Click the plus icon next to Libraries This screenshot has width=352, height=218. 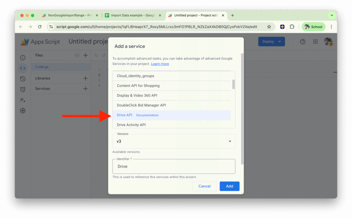86,78
